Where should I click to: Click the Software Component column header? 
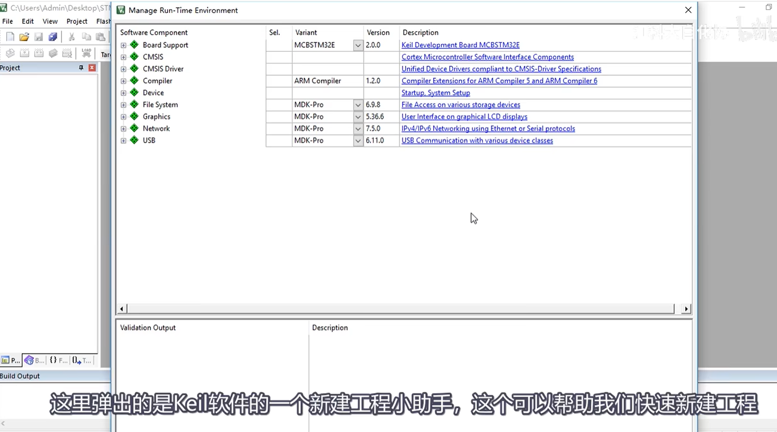click(x=154, y=32)
